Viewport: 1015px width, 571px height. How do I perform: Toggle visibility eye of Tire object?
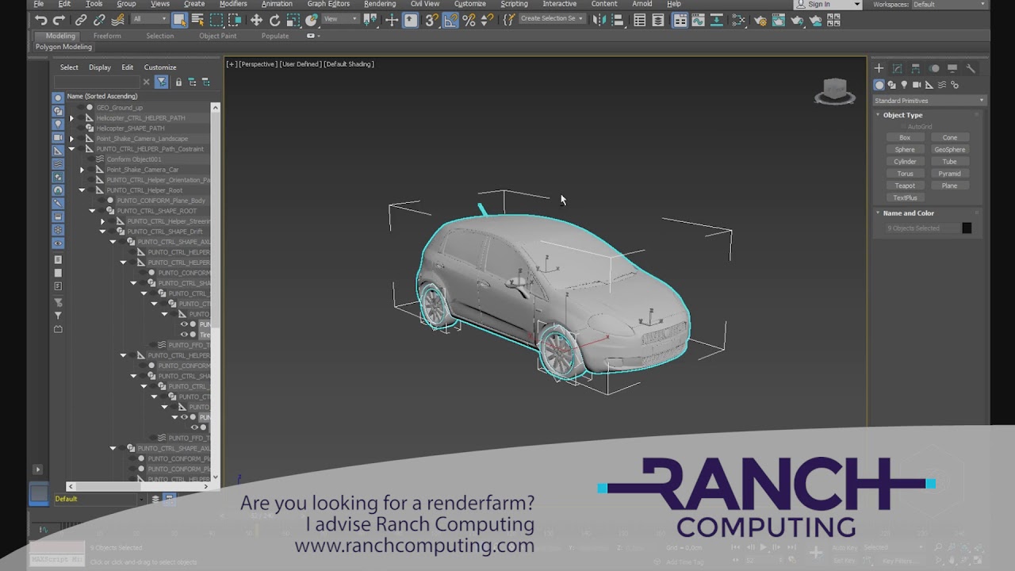click(x=185, y=335)
